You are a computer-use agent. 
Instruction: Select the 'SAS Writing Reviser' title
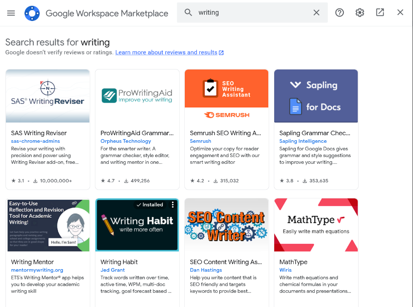click(39, 133)
